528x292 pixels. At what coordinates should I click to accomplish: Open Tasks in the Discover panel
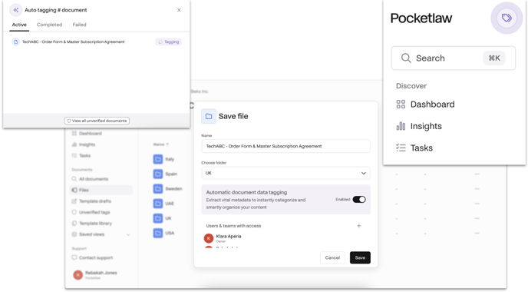point(414,148)
